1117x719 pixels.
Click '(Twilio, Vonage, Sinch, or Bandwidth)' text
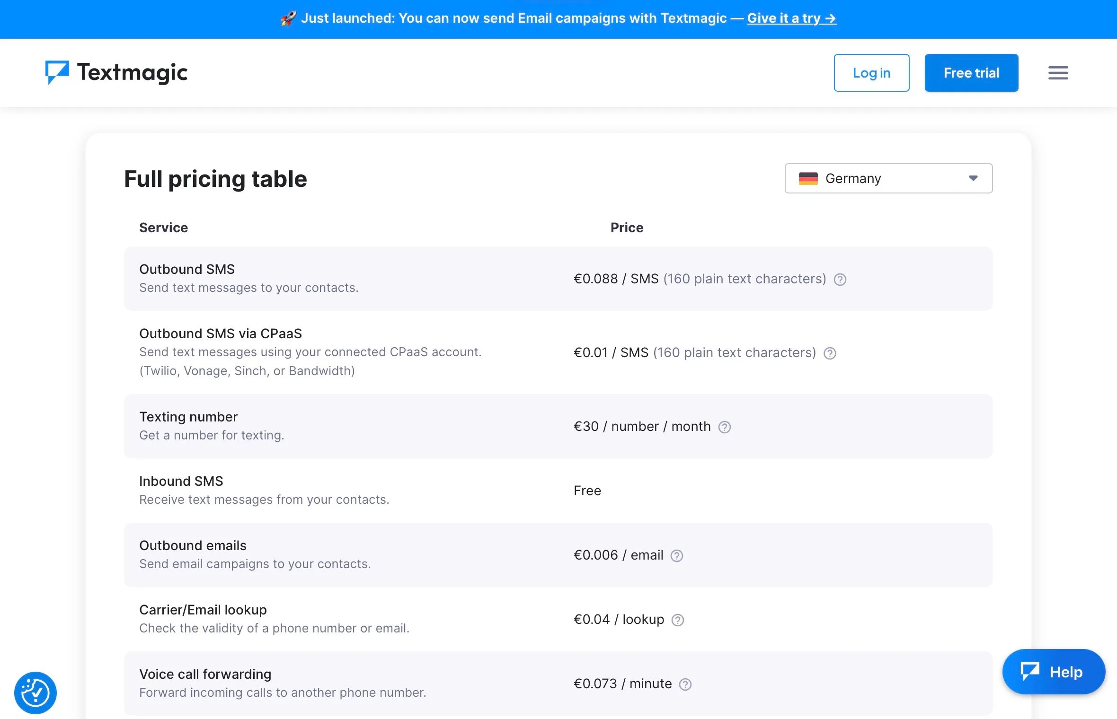coord(247,371)
